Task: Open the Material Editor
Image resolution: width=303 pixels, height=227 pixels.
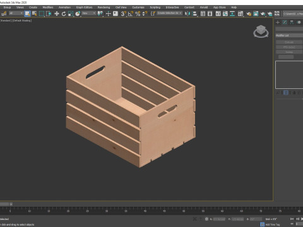Action: pyautogui.click(x=241, y=14)
